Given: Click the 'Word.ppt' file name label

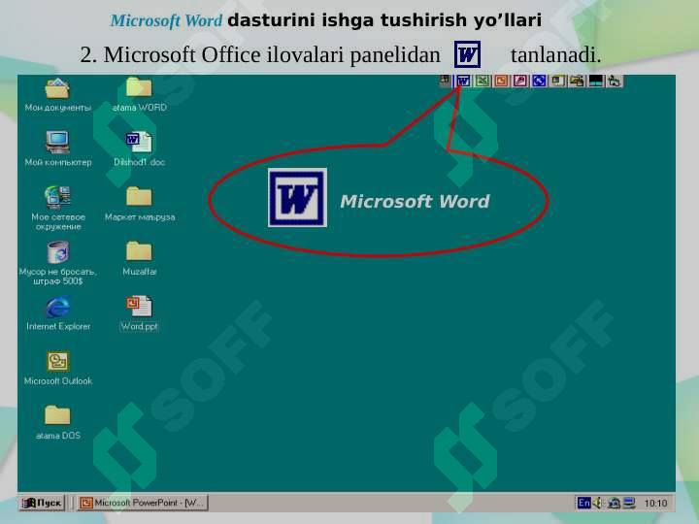Looking at the screenshot, I should (x=139, y=326).
